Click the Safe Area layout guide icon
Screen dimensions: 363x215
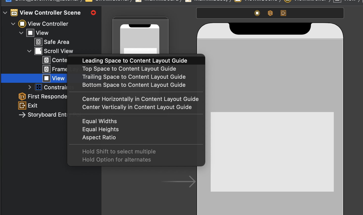pos(38,42)
